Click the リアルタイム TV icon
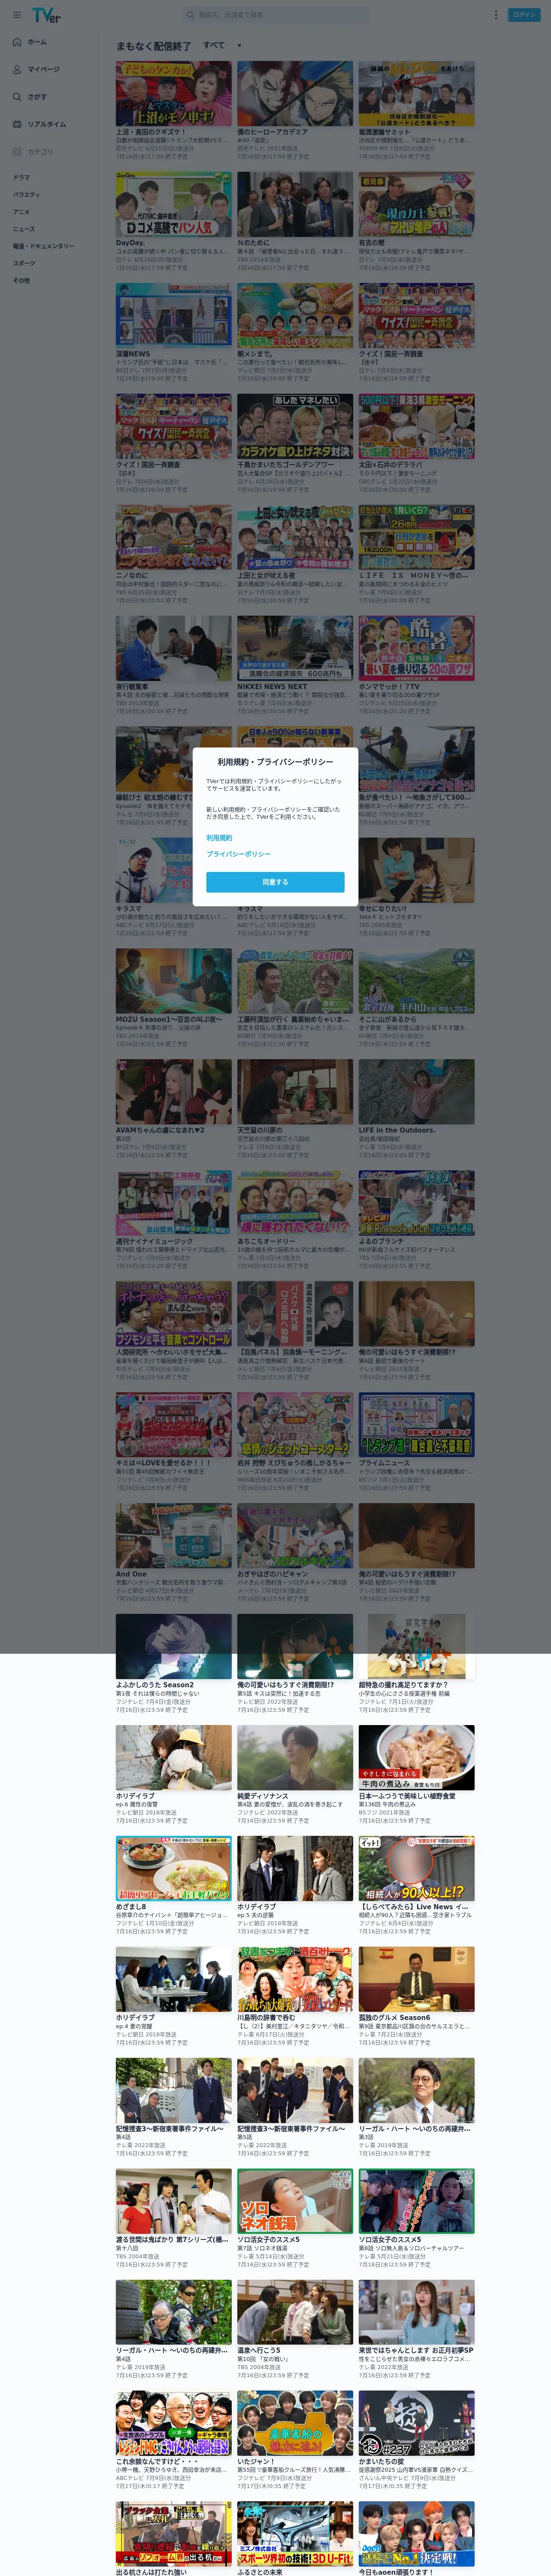The image size is (551, 2576). [17, 124]
